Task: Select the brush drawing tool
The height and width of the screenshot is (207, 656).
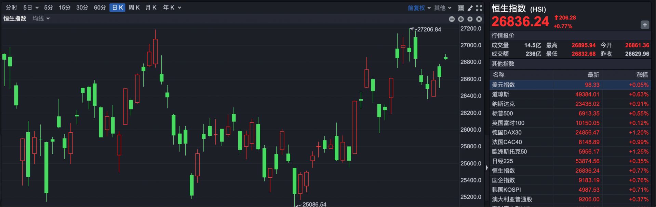Action: point(470,8)
